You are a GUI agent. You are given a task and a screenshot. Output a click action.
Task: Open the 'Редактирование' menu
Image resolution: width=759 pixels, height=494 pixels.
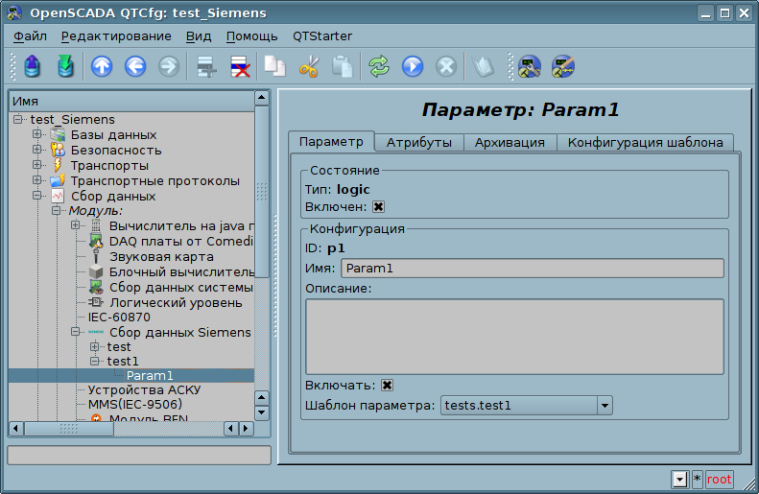pos(116,35)
